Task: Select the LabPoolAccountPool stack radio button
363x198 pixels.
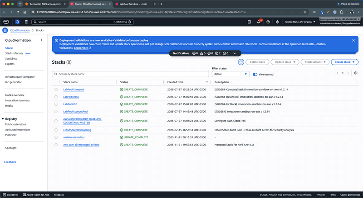Action: coord(56,112)
